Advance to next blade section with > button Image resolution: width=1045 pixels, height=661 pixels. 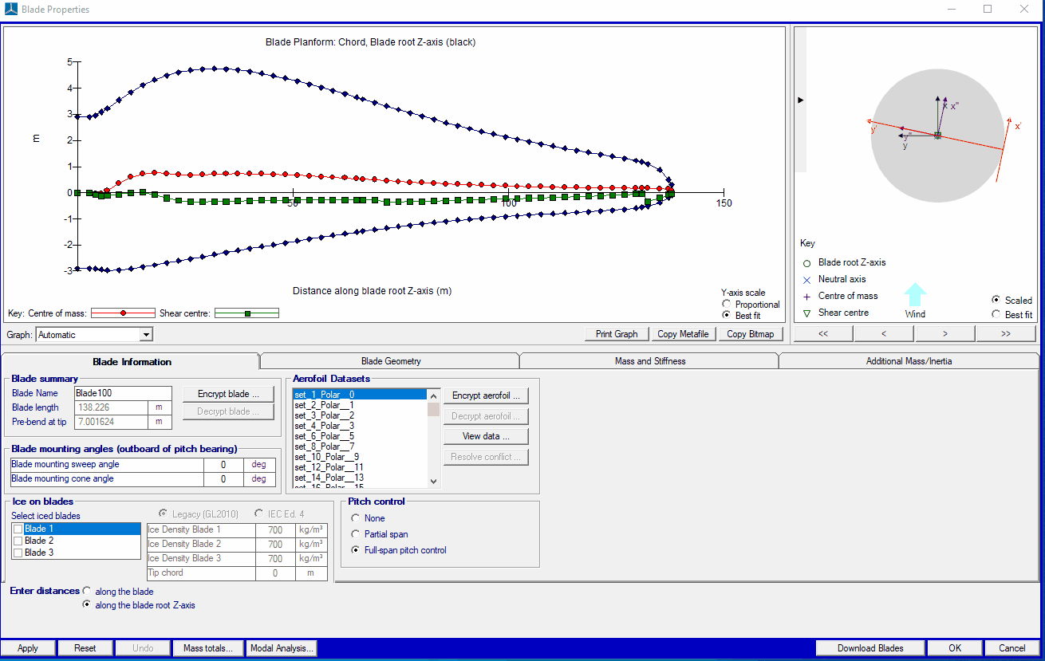(944, 334)
